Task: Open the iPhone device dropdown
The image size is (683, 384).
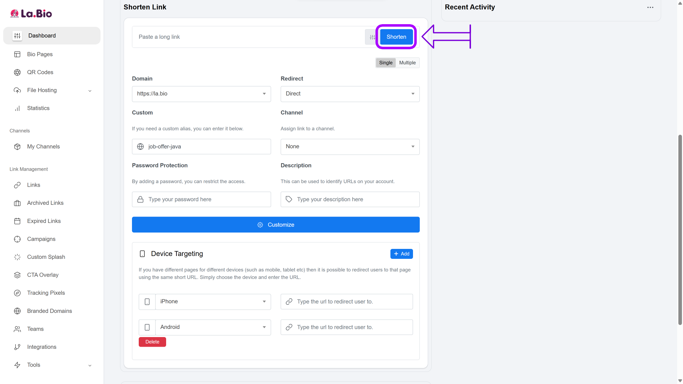Action: [x=213, y=302]
